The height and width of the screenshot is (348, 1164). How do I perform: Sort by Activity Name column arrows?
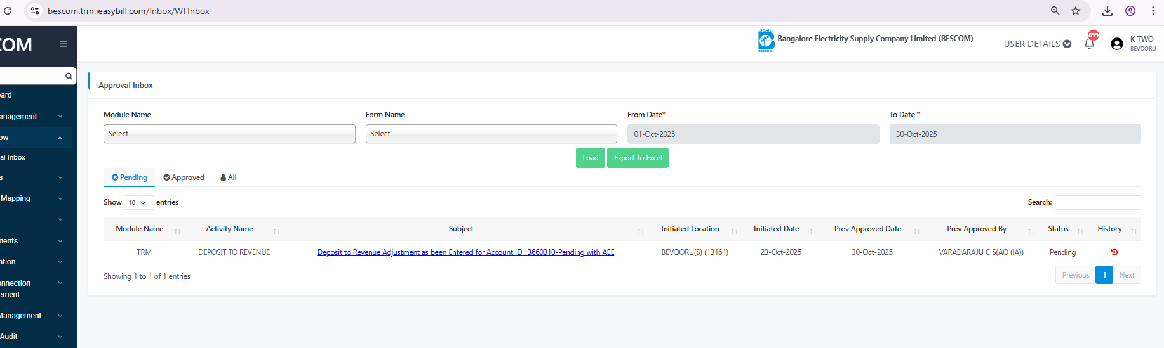(276, 231)
